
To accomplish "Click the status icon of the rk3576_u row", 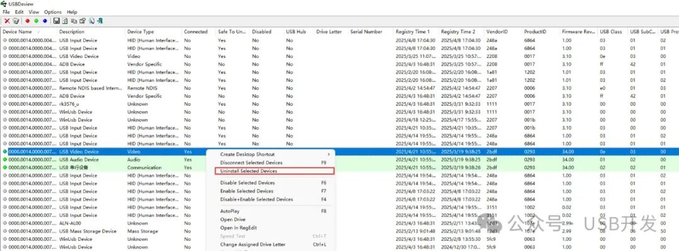I will click(x=5, y=104).
